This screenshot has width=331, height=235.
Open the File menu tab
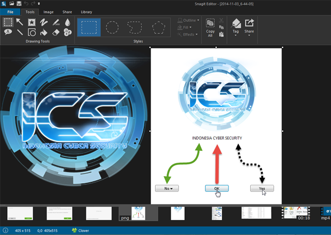coord(10,12)
